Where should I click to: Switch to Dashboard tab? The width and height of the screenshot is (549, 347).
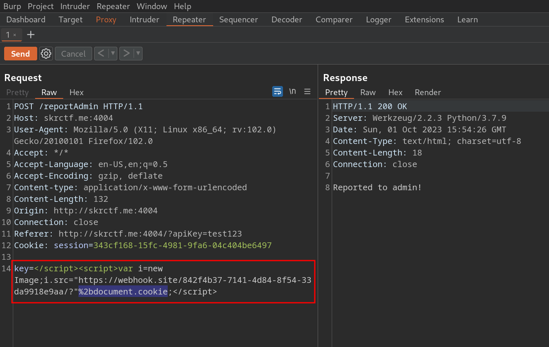[x=26, y=19]
